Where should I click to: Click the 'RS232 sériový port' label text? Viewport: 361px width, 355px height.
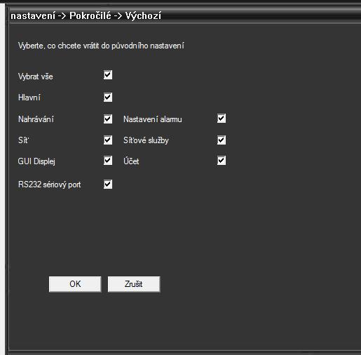[x=50, y=185]
